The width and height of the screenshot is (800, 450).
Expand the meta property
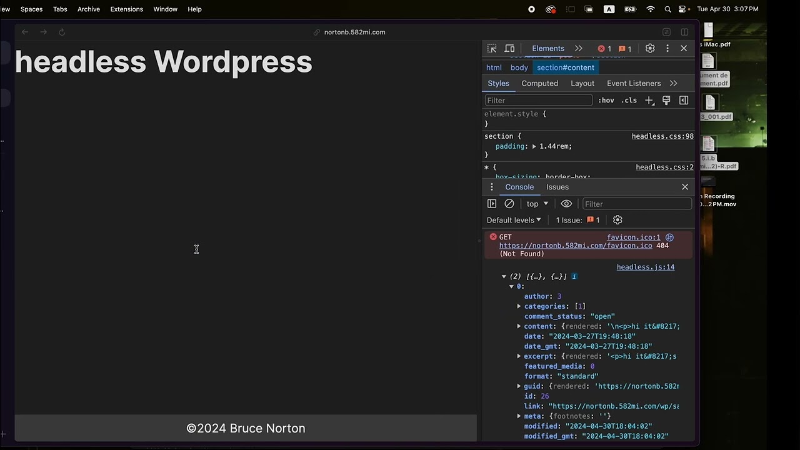pos(519,416)
